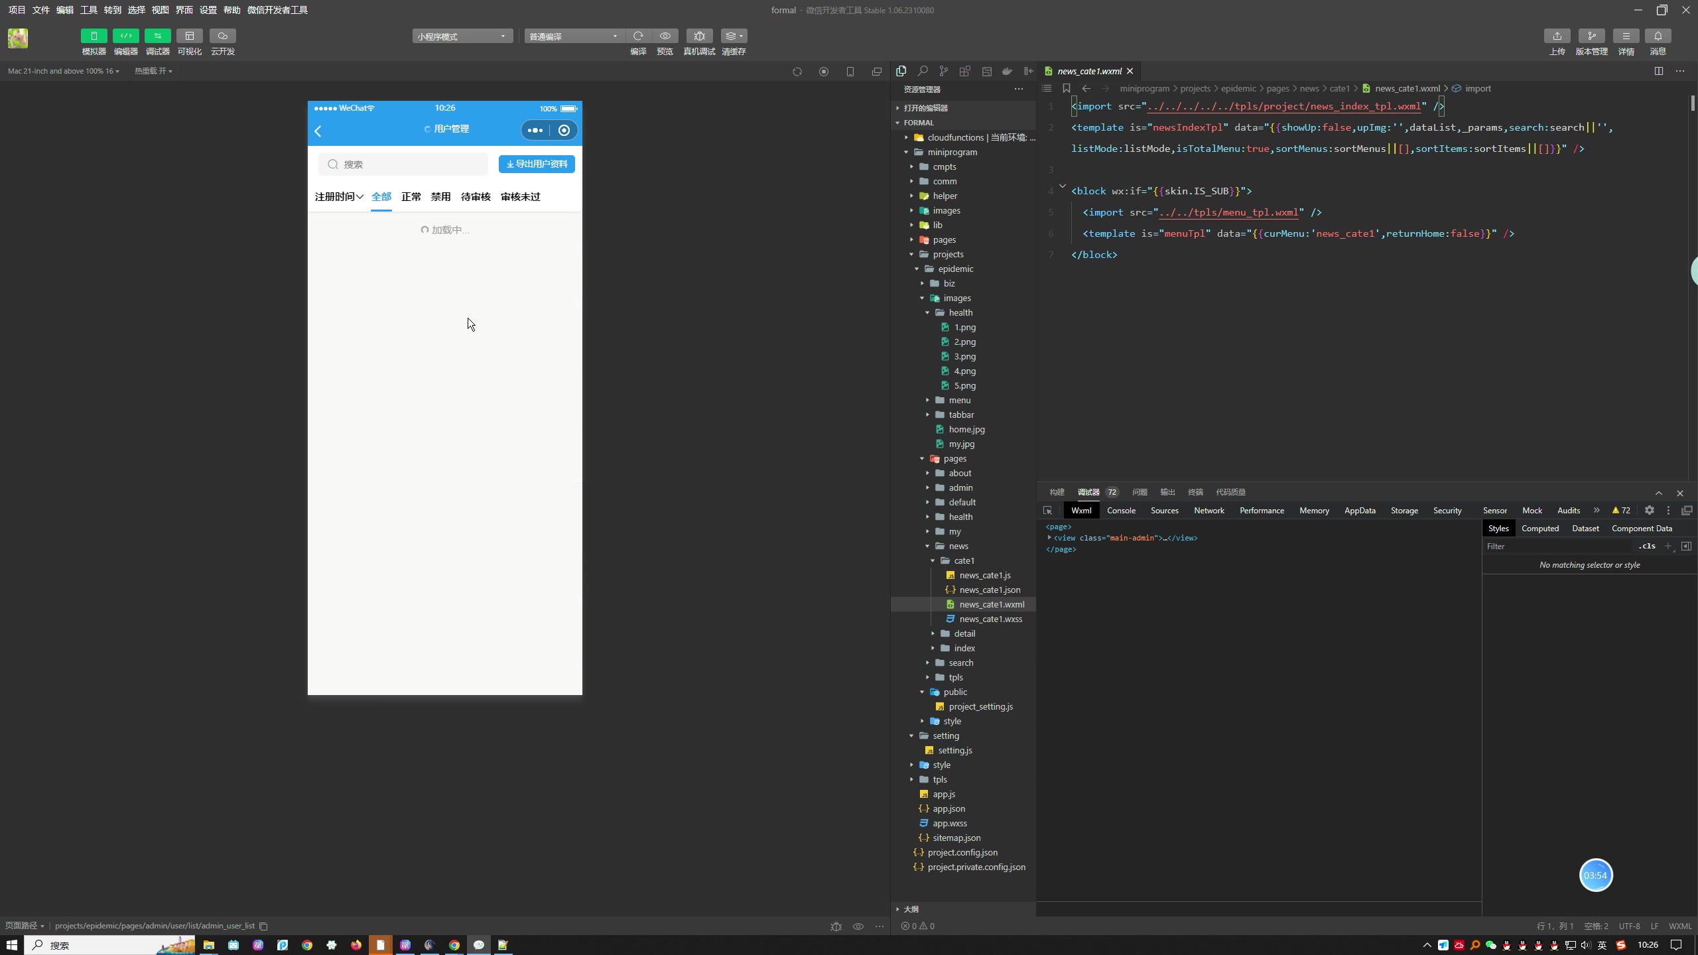1698x955 pixels.
Task: Select the Console tab in debug panel
Action: 1121,511
